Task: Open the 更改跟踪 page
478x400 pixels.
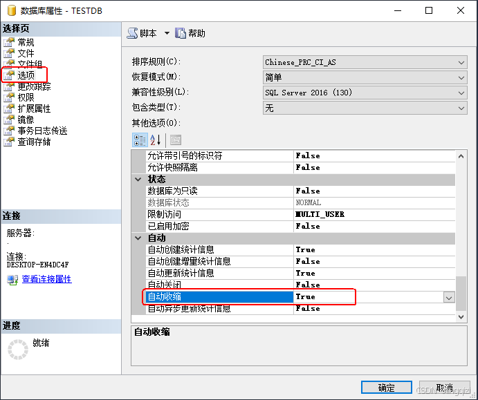Action: point(34,86)
